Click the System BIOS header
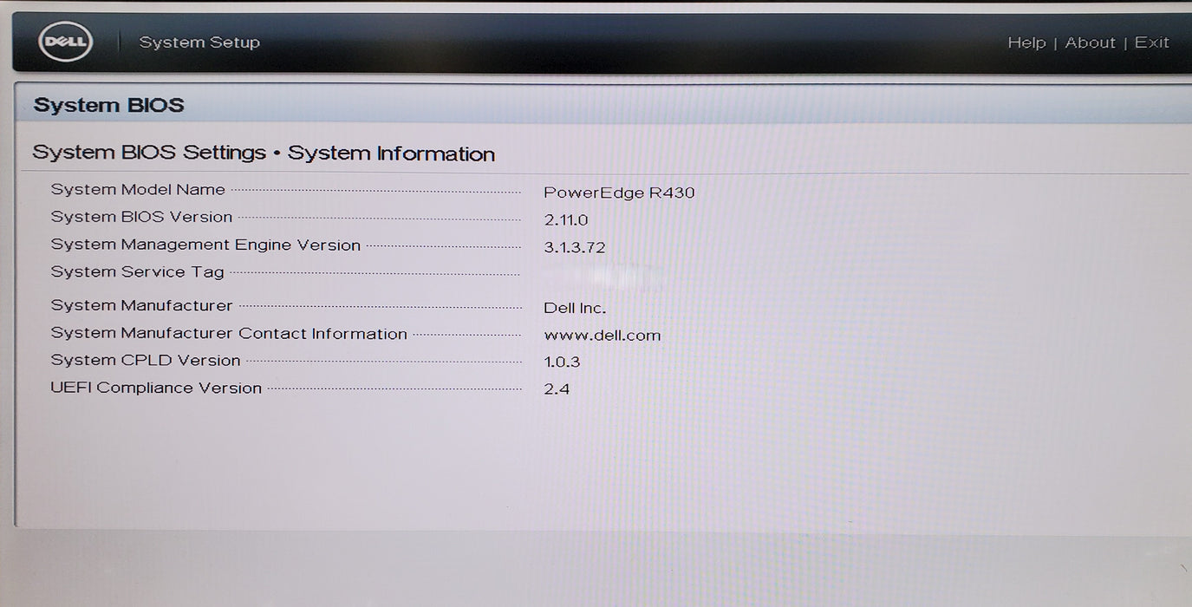 tap(108, 105)
